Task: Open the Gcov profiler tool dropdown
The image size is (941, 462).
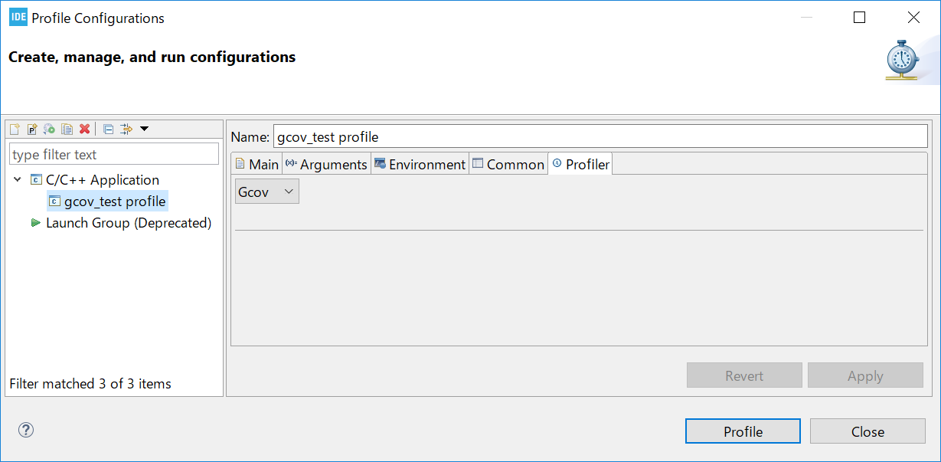Action: click(265, 192)
